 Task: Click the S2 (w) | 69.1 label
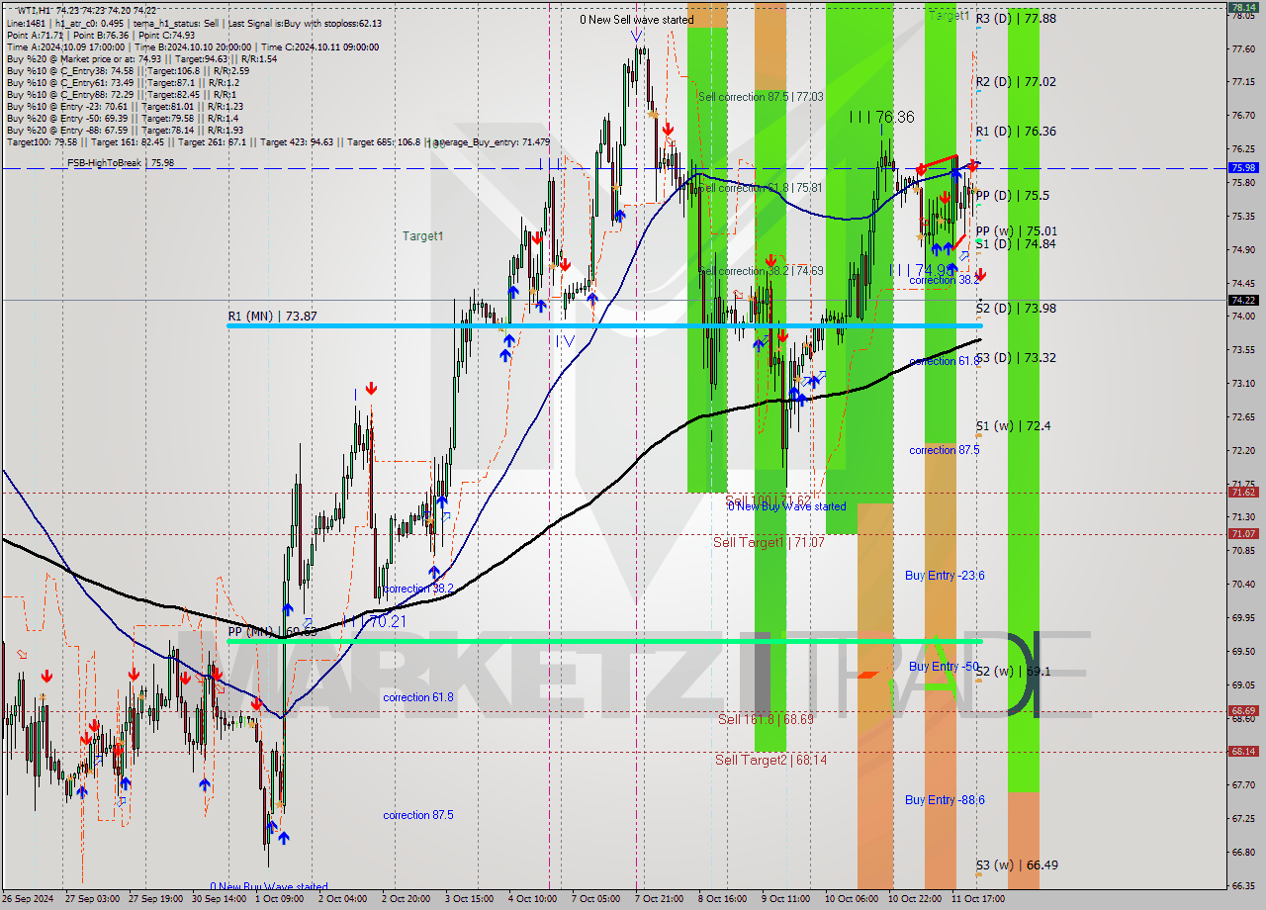(x=1013, y=671)
